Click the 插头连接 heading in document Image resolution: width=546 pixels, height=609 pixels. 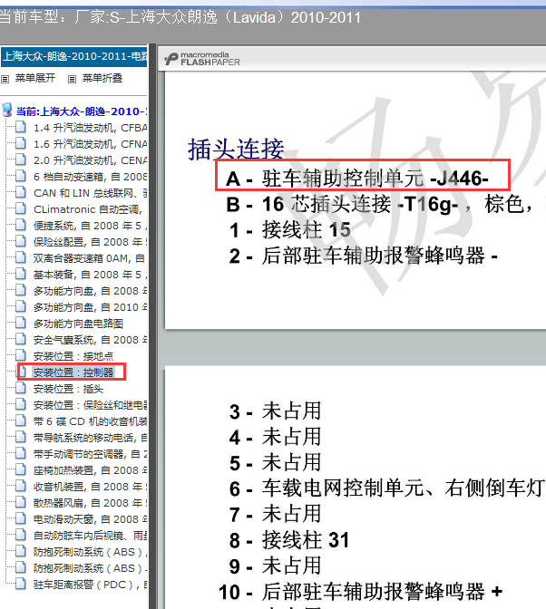236,149
